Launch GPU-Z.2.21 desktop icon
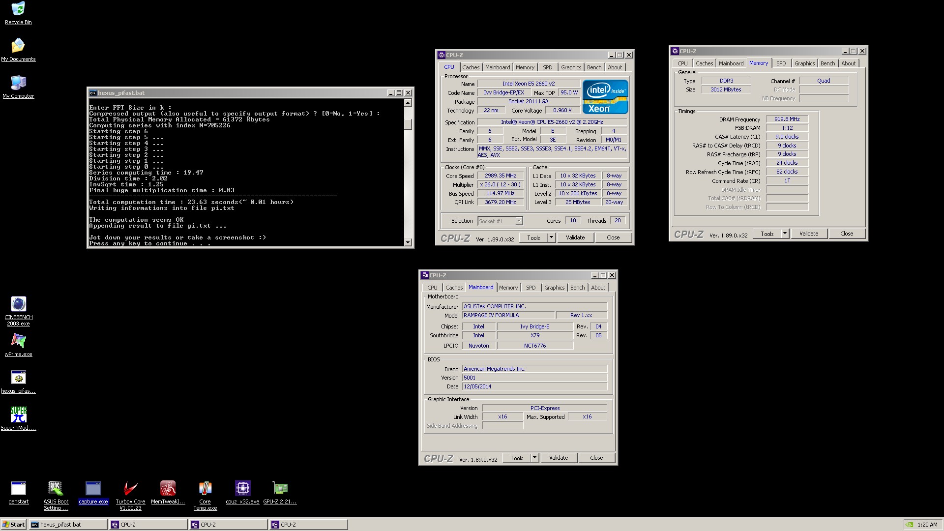The image size is (944, 531). (x=280, y=492)
